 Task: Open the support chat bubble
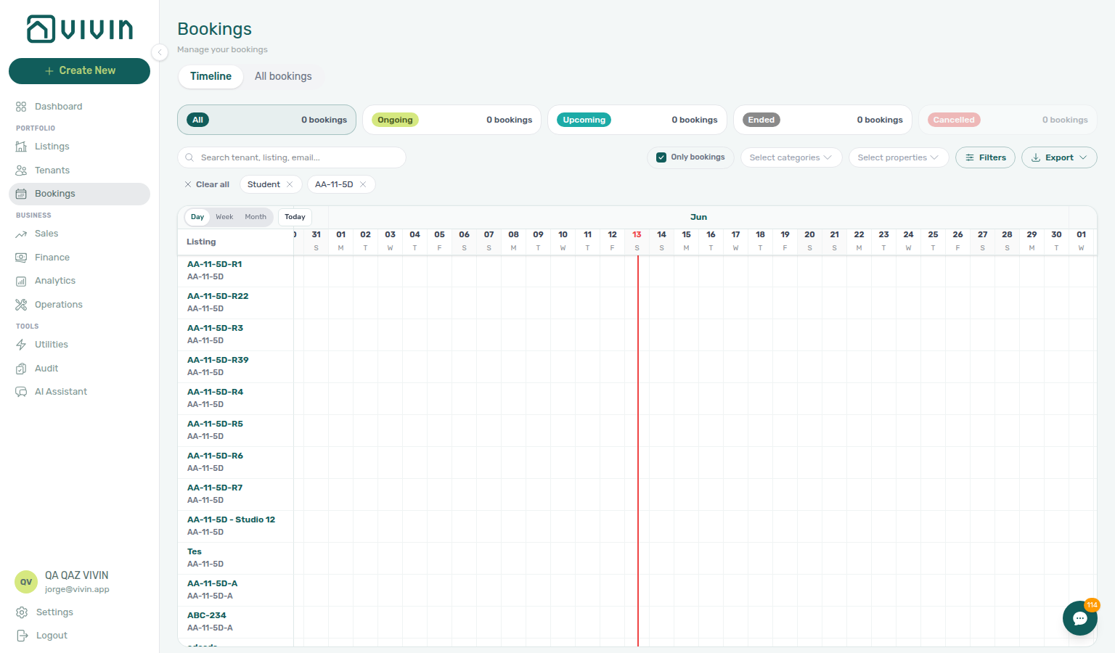tap(1080, 618)
